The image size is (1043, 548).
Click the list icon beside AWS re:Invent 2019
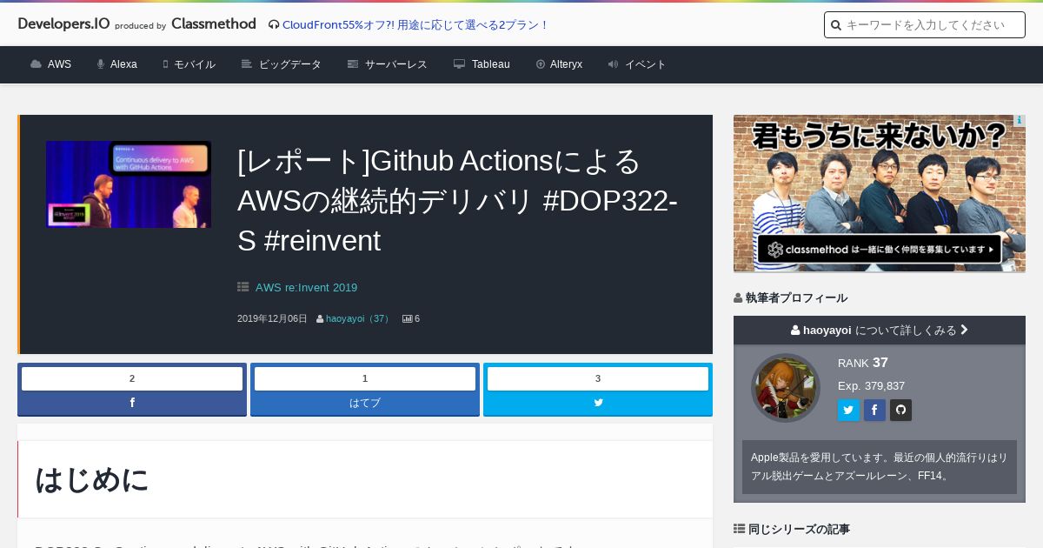coord(243,287)
